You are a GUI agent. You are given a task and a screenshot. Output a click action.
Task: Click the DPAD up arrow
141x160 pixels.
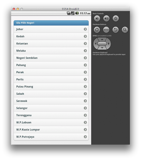tap(102, 39)
